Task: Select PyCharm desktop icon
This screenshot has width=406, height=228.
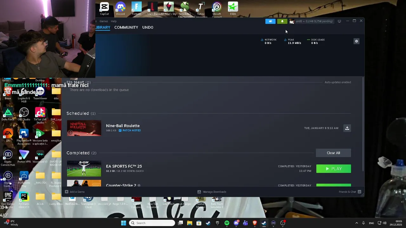Action: pyautogui.click(x=24, y=200)
